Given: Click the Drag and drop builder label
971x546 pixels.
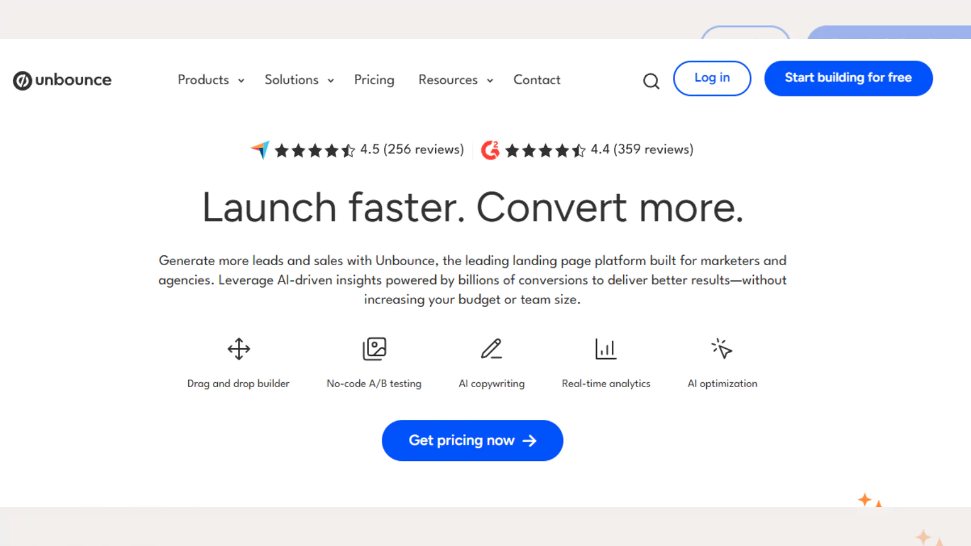Looking at the screenshot, I should click(239, 383).
